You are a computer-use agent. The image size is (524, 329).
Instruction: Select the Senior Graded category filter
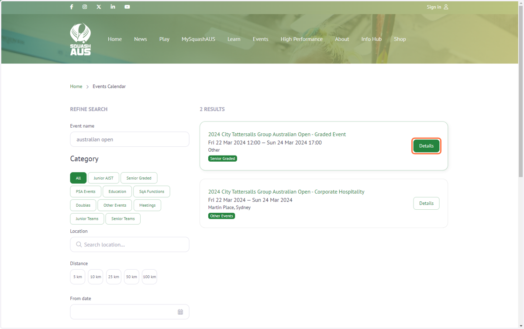pyautogui.click(x=139, y=178)
